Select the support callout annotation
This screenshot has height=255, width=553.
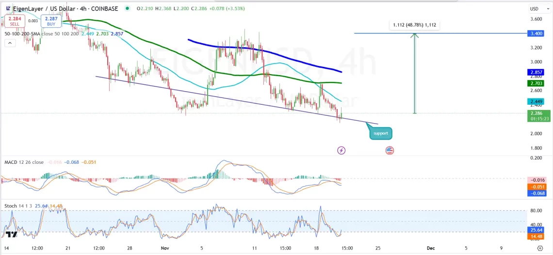coord(380,133)
